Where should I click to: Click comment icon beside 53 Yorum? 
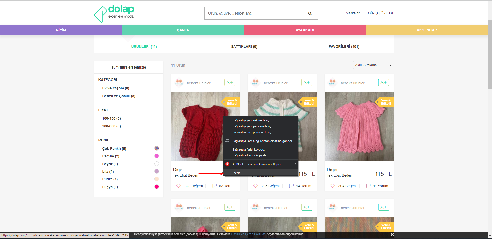pyautogui.click(x=215, y=186)
